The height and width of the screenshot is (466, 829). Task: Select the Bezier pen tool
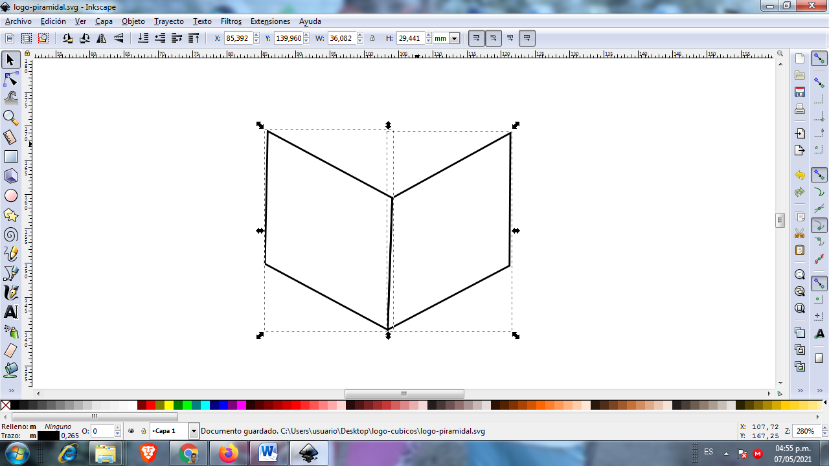[10, 273]
